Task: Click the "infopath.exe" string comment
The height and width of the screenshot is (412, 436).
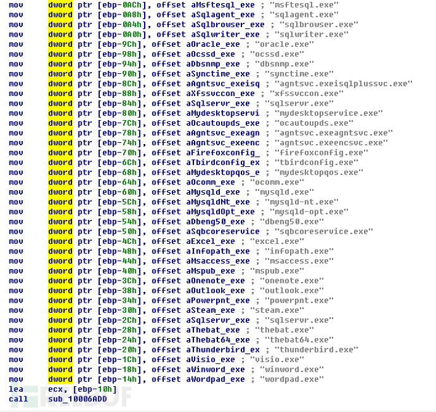Action: pos(299,251)
